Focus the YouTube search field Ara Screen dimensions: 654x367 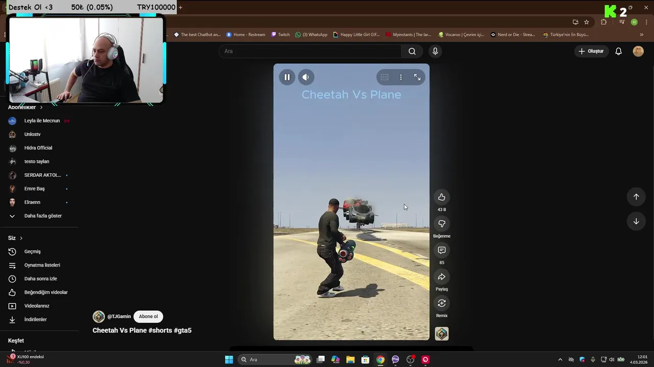coord(310,51)
